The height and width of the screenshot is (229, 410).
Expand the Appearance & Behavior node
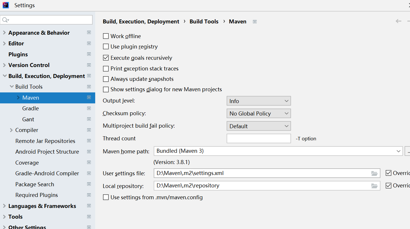coord(4,33)
